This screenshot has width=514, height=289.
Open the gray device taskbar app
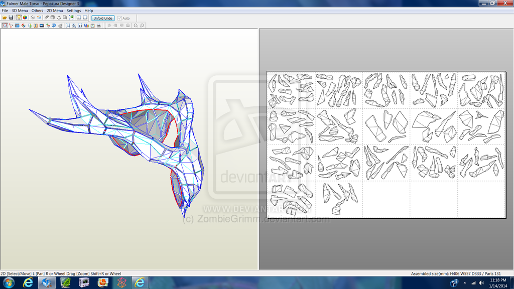84,282
